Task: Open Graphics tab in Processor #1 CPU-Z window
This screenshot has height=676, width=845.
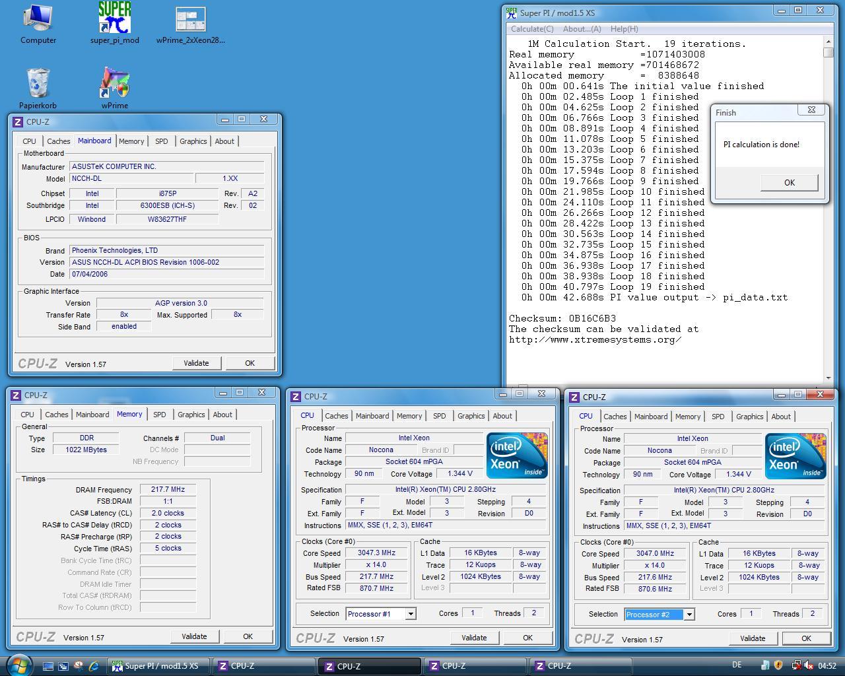Action: (x=471, y=416)
